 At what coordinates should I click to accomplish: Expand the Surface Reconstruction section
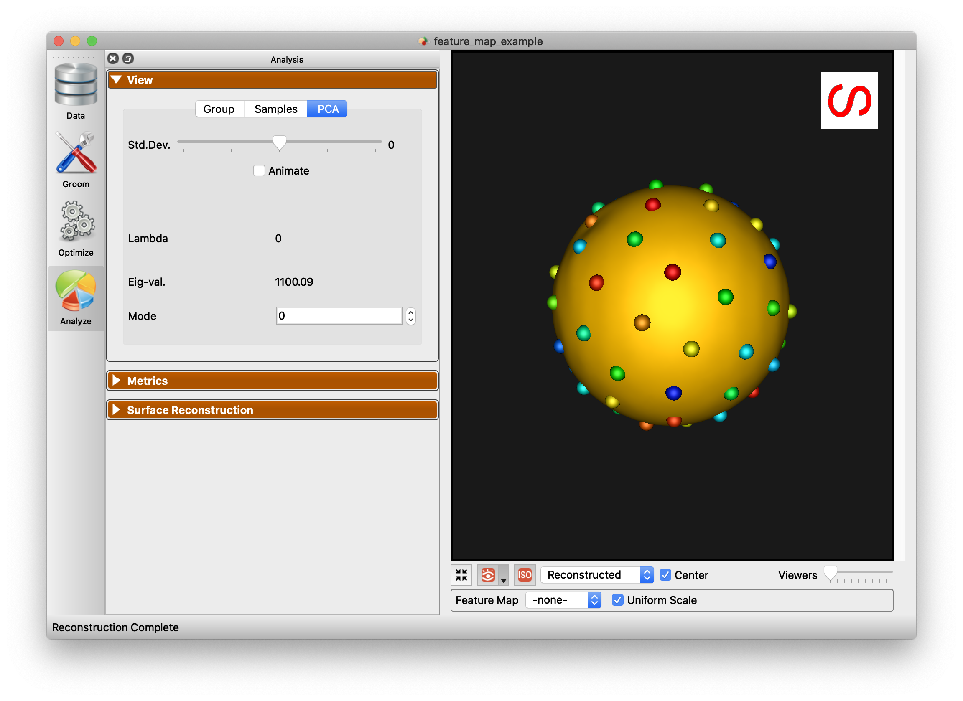[x=272, y=410]
